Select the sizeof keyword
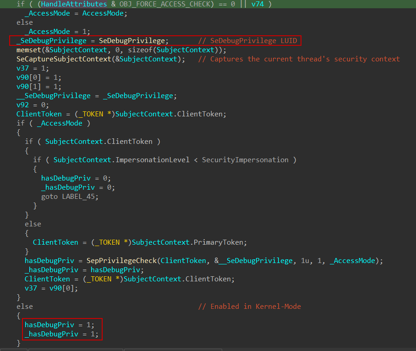 [x=140, y=50]
